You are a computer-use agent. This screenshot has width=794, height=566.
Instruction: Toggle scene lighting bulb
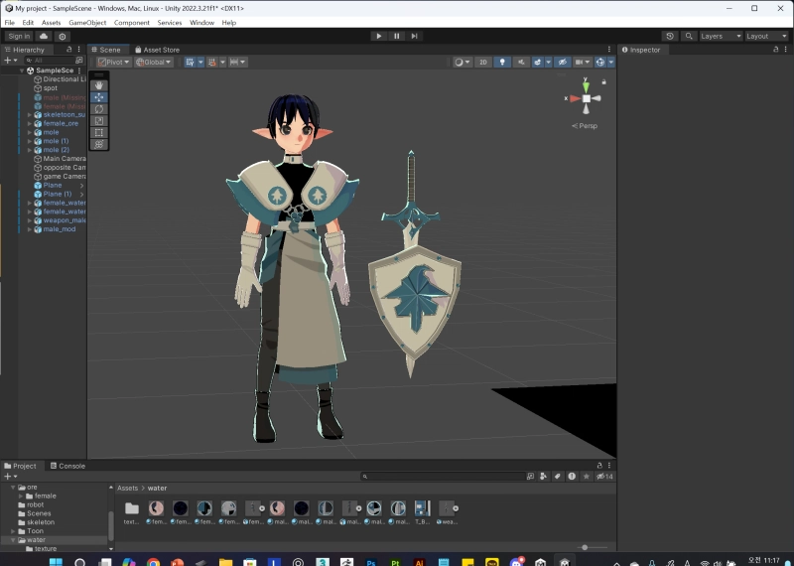click(x=502, y=62)
